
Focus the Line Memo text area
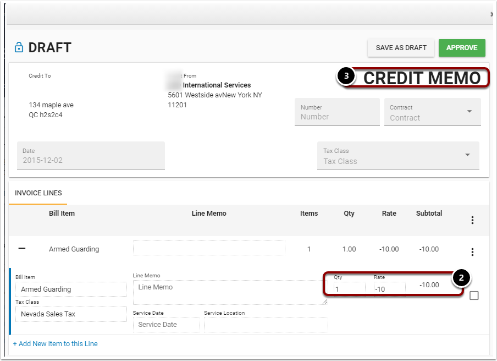[230, 292]
